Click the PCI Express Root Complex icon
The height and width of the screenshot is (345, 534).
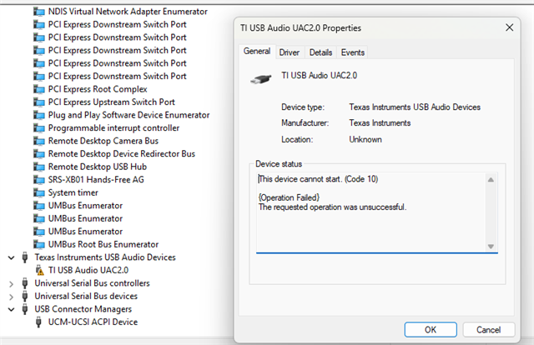click(x=39, y=89)
